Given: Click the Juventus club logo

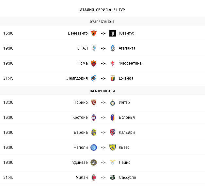Looking at the screenshot, I should [113, 33].
